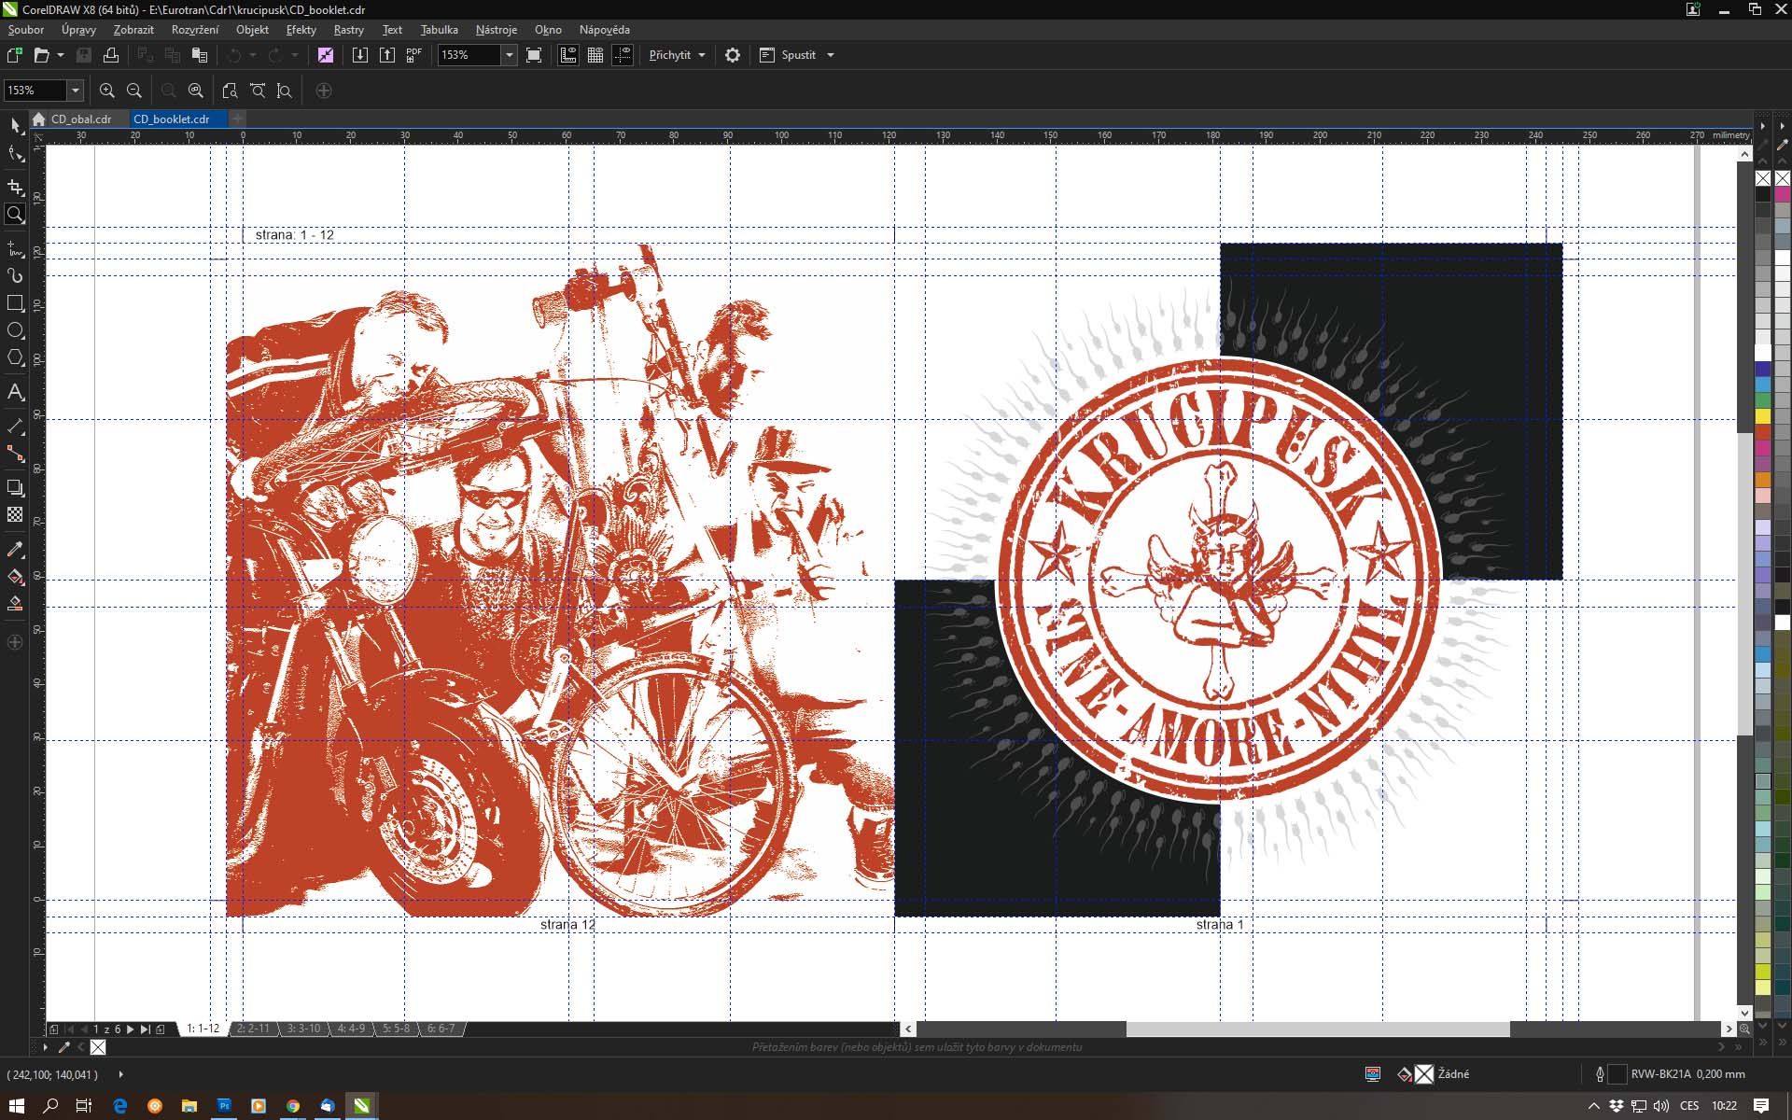
Task: Open the Options gear icon
Action: click(733, 55)
